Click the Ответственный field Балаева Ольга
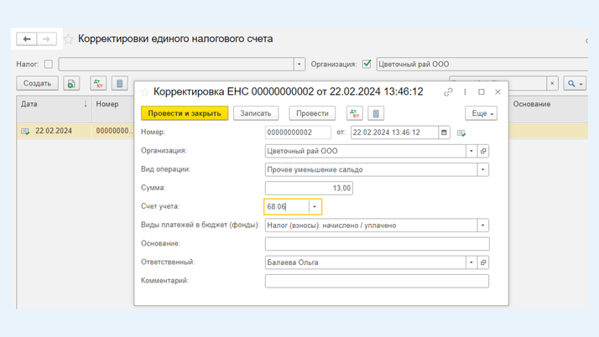Image resolution: width=599 pixels, height=337 pixels. [x=365, y=262]
